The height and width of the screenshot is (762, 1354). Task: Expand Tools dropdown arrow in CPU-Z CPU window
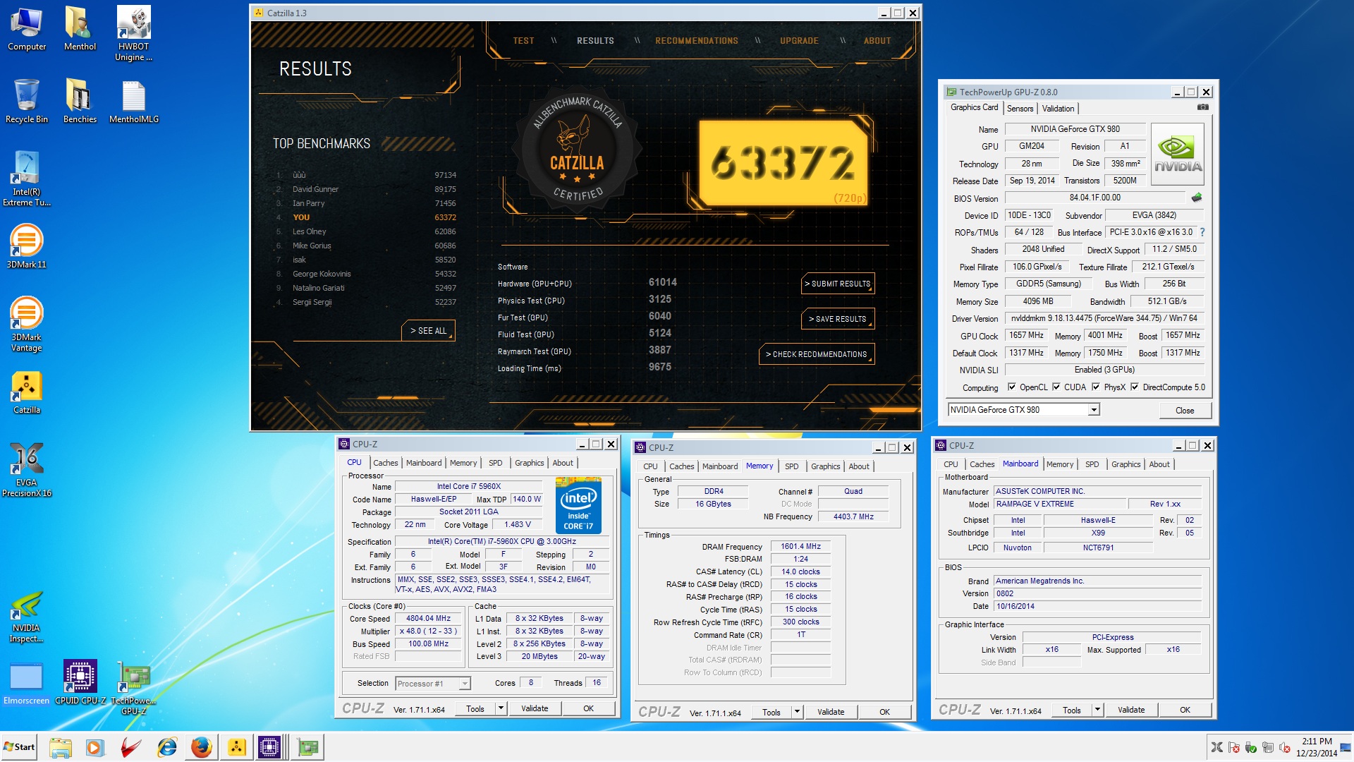[501, 708]
